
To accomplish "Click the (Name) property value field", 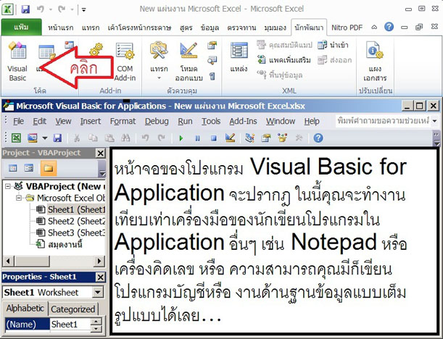I will point(77,325).
